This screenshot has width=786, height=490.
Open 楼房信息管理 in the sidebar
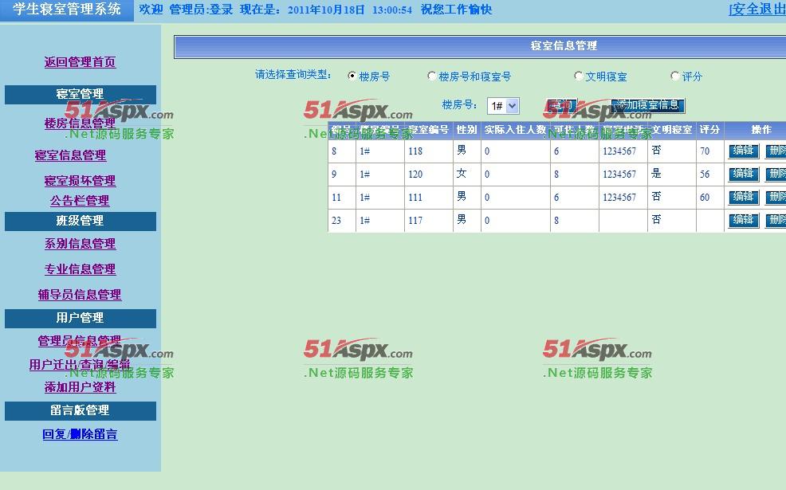pos(80,123)
